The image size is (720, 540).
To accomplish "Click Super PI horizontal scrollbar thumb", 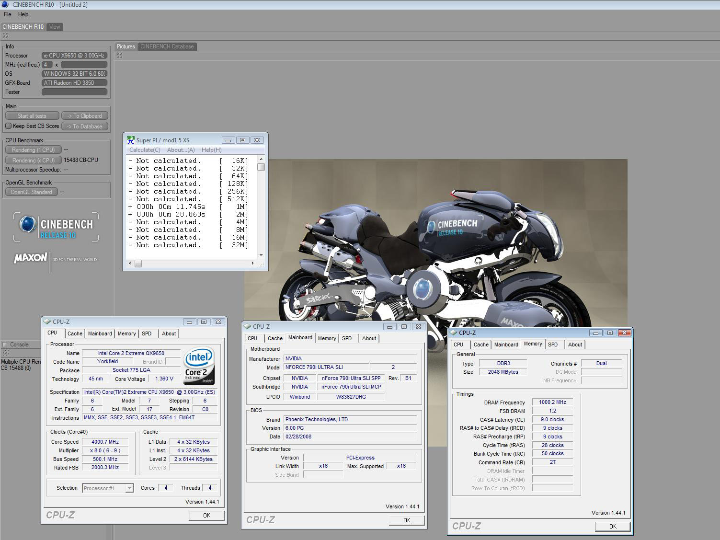I will (x=138, y=263).
